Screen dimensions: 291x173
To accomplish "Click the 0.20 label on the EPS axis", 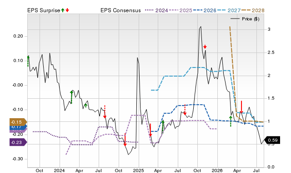I will [x=18, y=36].
